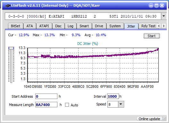Open the BitSet tab

pos(15,26)
